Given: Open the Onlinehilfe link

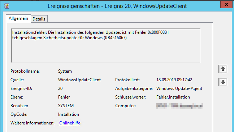Looking at the screenshot, I should (x=70, y=123).
